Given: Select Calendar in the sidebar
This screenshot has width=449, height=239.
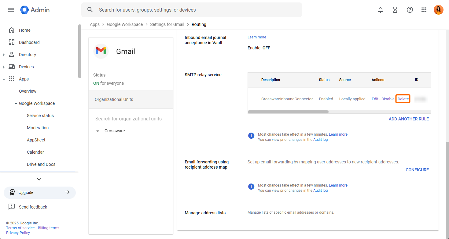Looking at the screenshot, I should pos(35,152).
